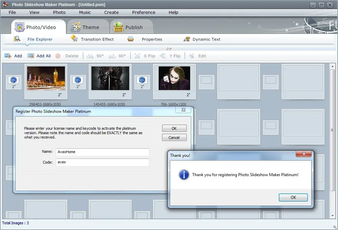The height and width of the screenshot is (230, 338).
Task: Click the vertical scrollbar down arrow
Action: coord(332,216)
